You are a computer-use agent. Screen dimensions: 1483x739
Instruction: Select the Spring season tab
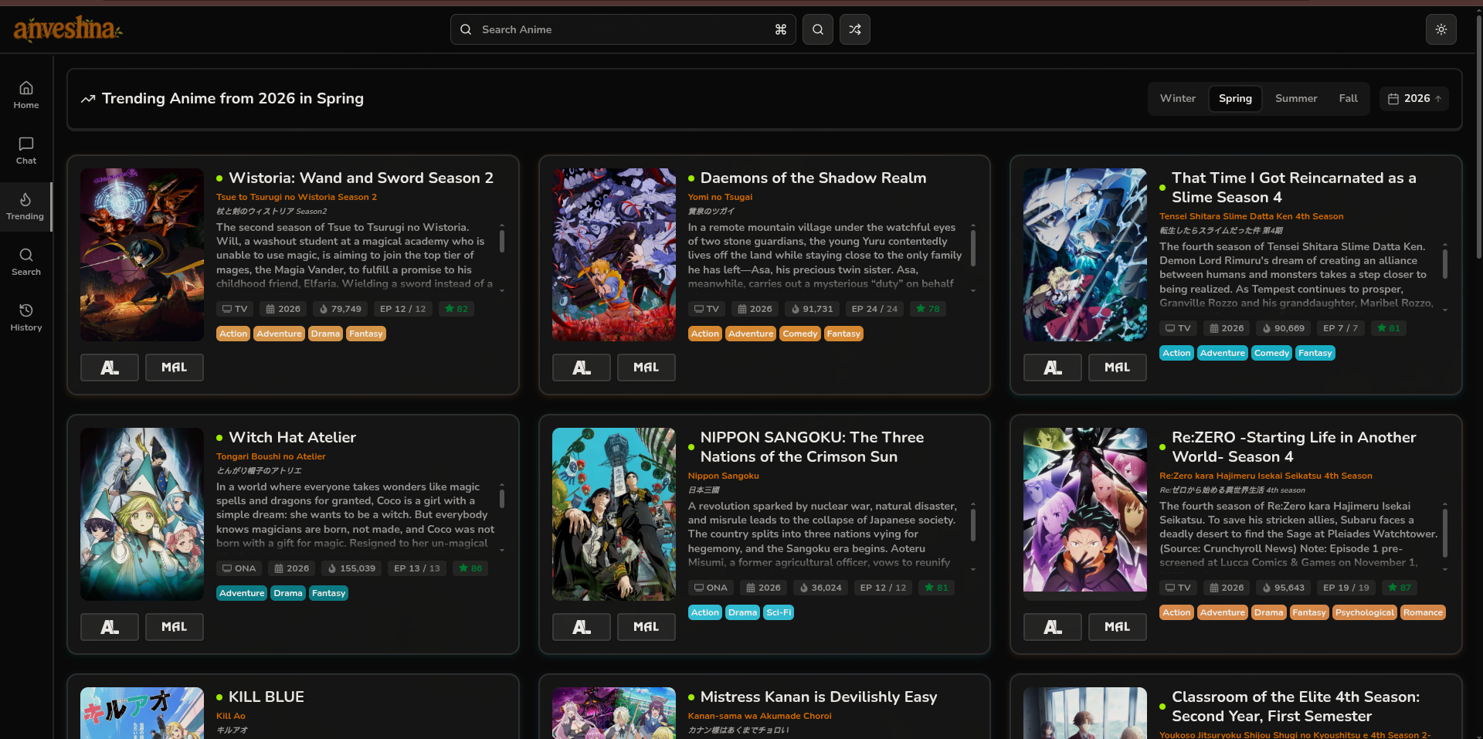(x=1234, y=98)
